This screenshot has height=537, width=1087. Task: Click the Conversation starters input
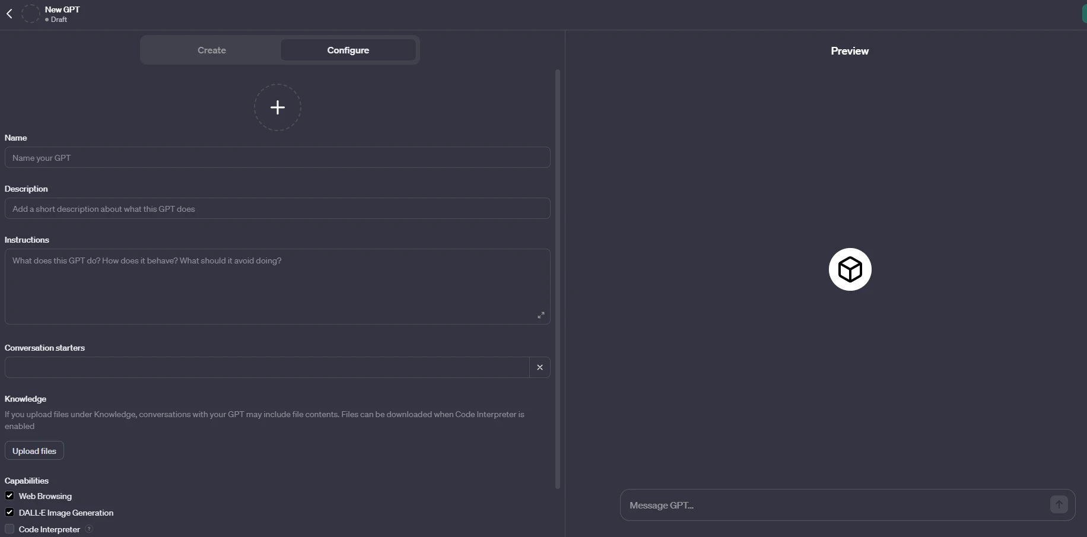267,367
